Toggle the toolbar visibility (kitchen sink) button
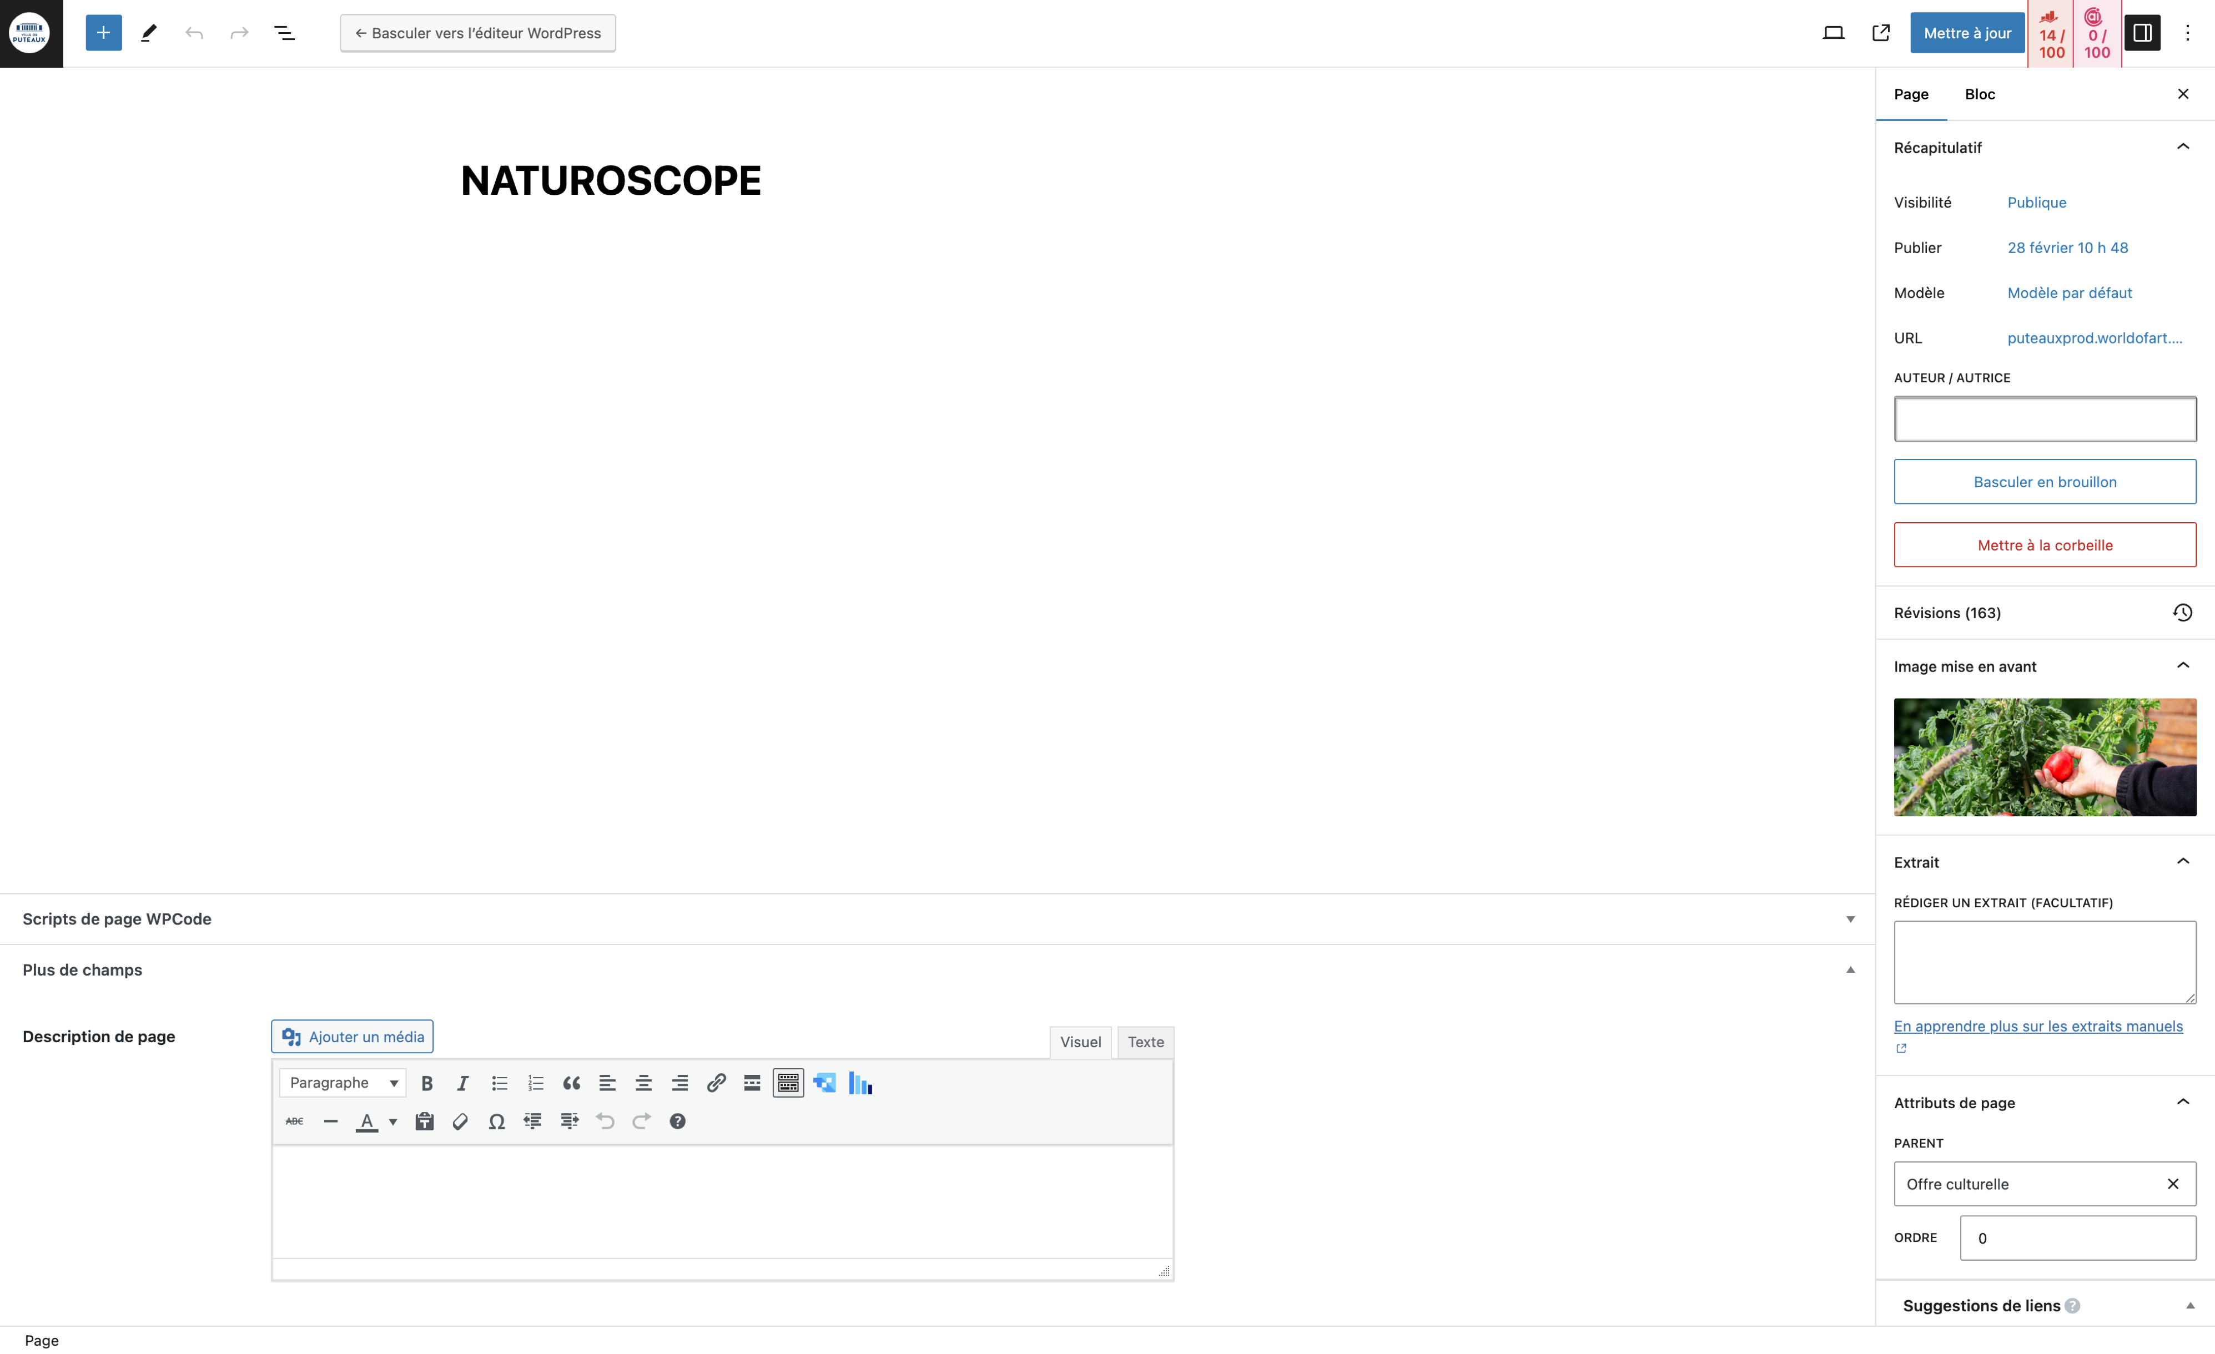The width and height of the screenshot is (2215, 1354). (788, 1084)
